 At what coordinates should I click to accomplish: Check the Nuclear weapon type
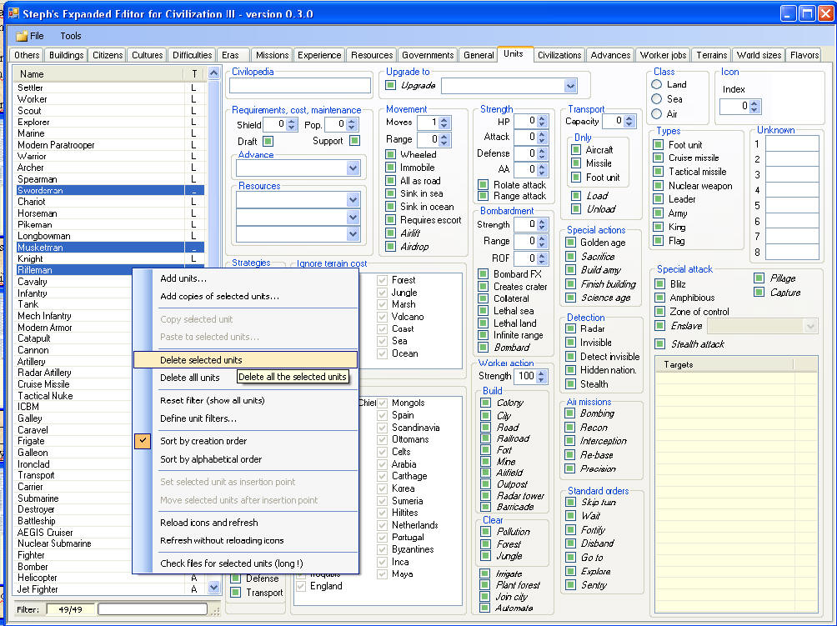658,186
